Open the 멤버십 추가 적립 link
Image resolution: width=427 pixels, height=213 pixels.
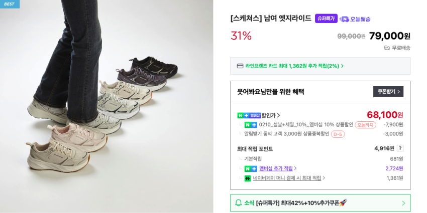click(x=278, y=168)
